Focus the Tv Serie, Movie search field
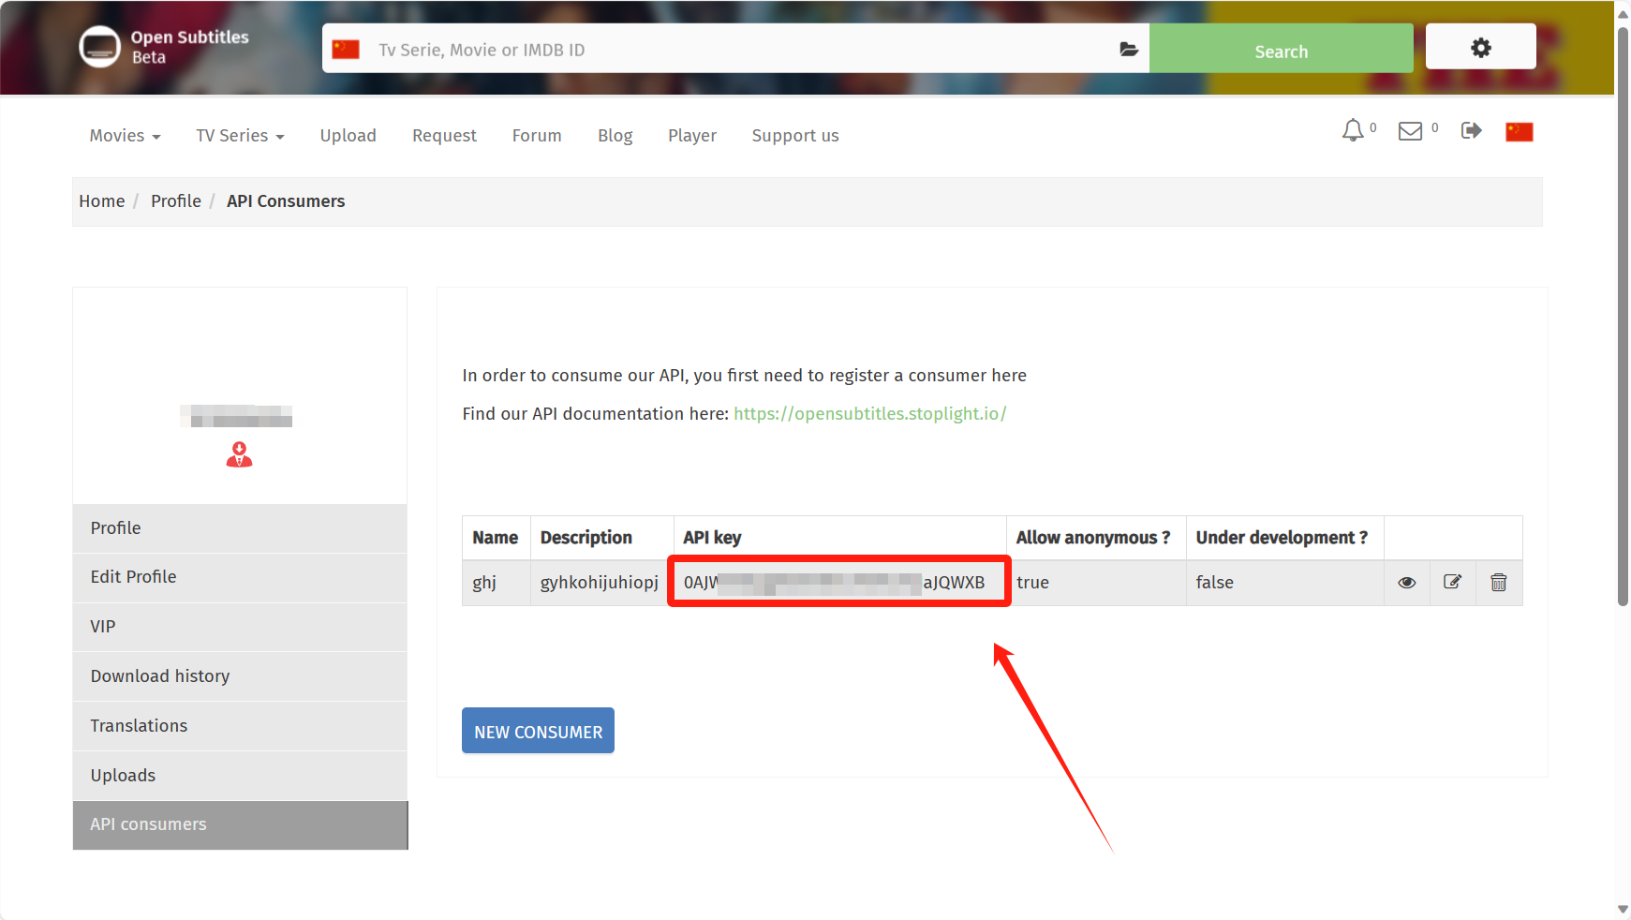The image size is (1631, 920). coord(740,50)
